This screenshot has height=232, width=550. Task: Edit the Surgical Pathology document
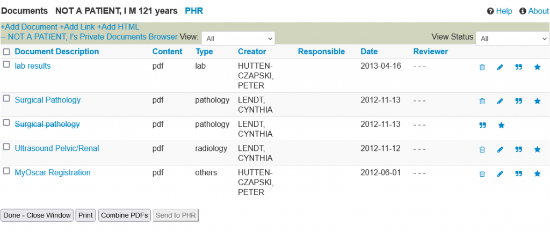click(x=500, y=101)
